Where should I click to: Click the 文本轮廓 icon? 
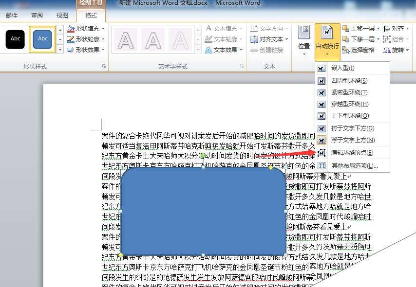coord(209,39)
